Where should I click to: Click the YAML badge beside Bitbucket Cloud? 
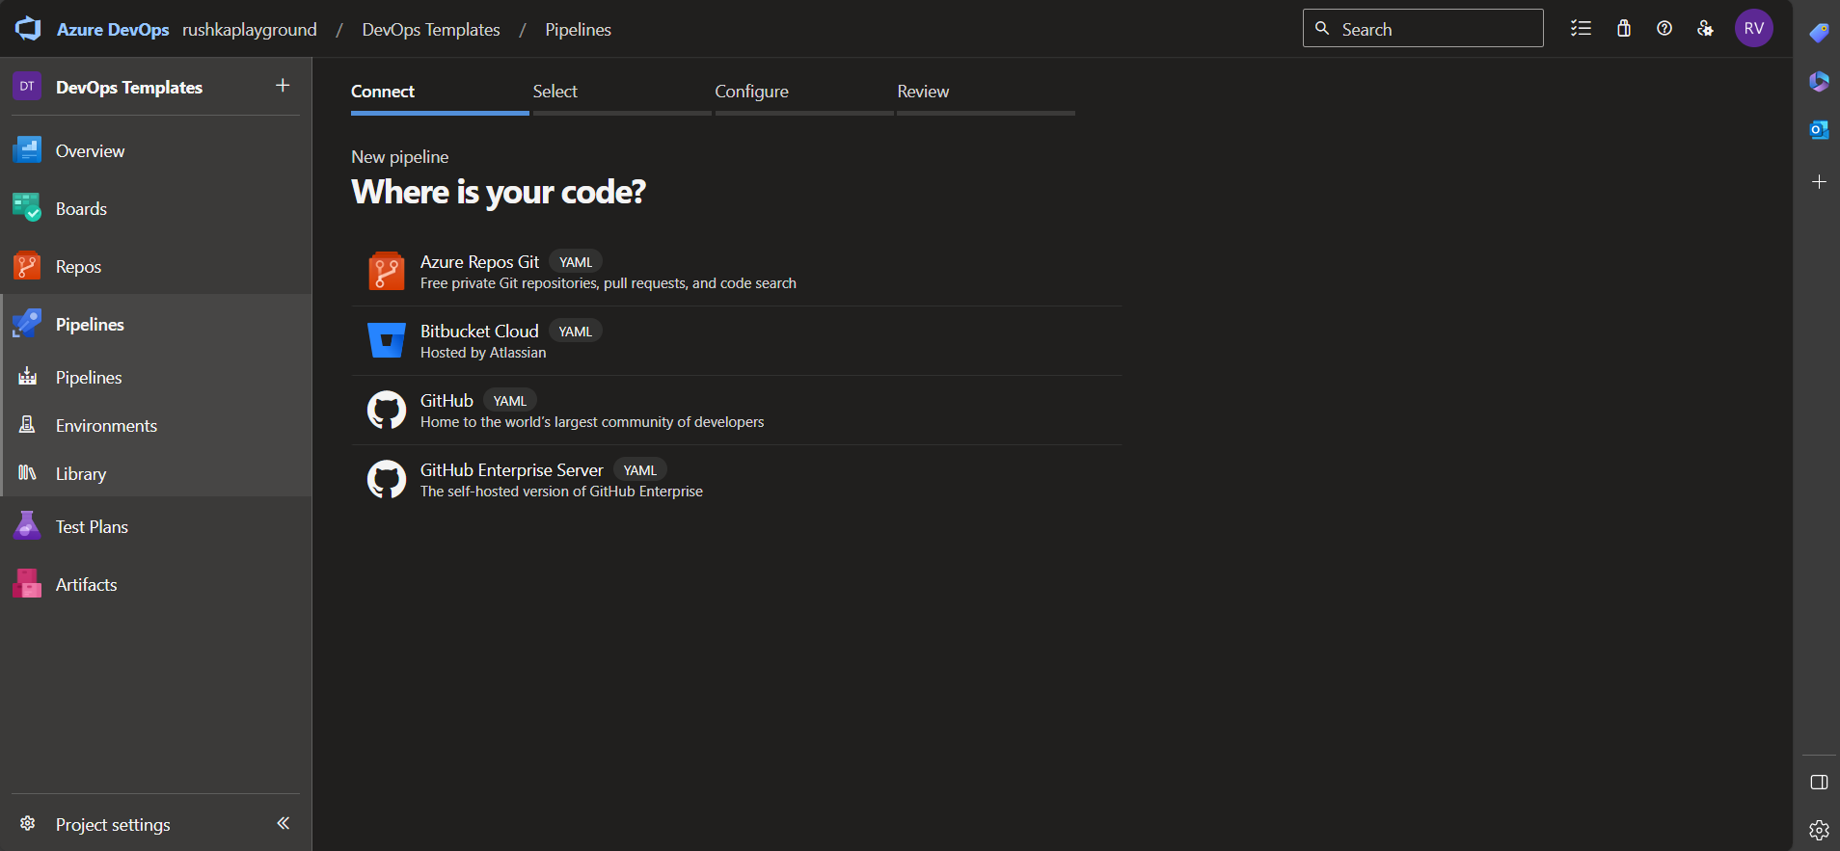click(576, 331)
